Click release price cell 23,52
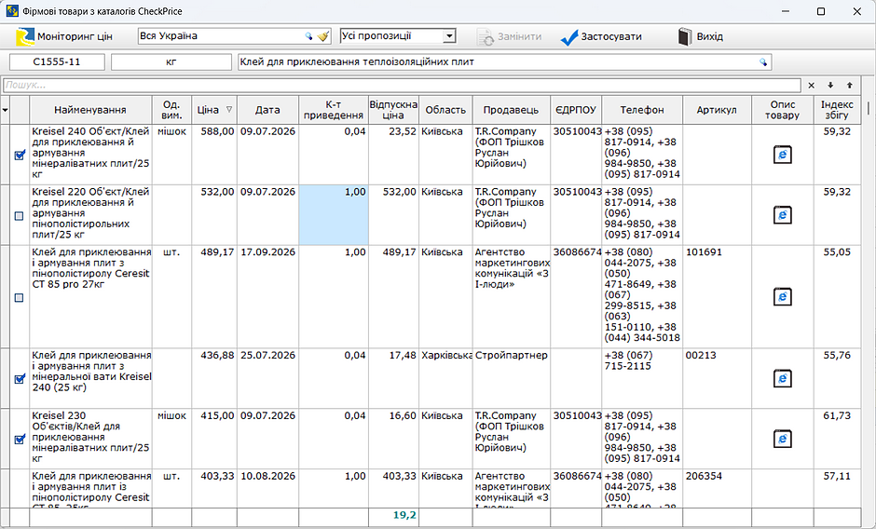This screenshot has width=876, height=529. (393, 155)
